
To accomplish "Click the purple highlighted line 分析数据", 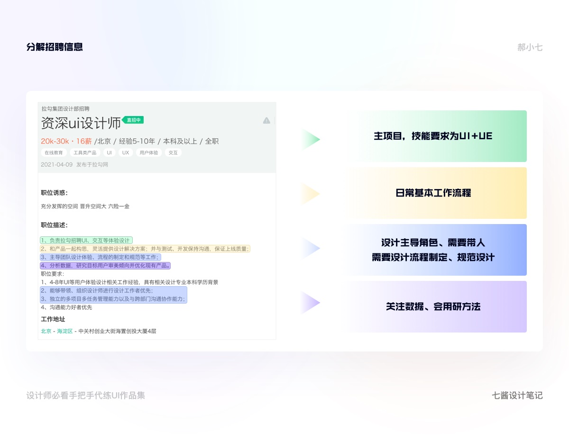I will [106, 265].
